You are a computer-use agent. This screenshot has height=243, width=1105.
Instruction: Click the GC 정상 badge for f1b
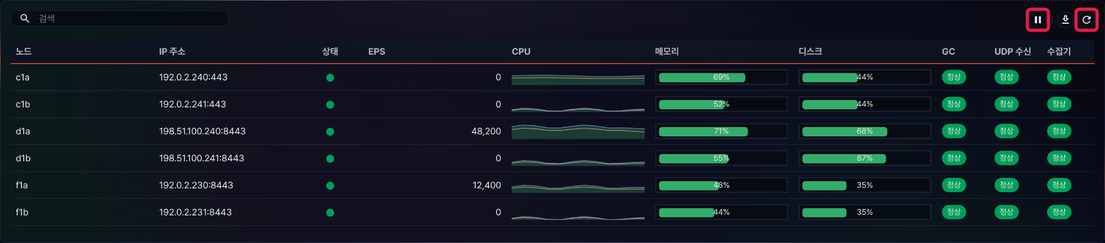pos(954,213)
